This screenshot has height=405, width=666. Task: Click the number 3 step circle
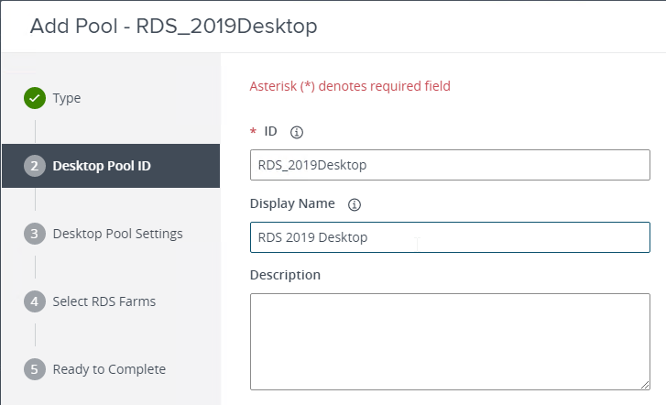35,234
